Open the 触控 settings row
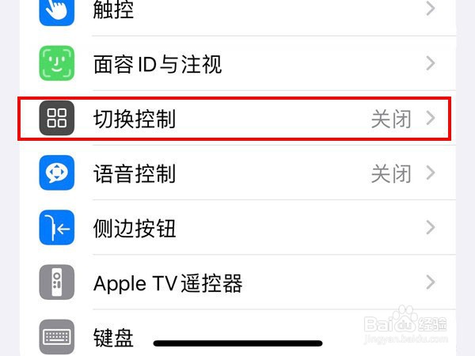 click(237, 9)
